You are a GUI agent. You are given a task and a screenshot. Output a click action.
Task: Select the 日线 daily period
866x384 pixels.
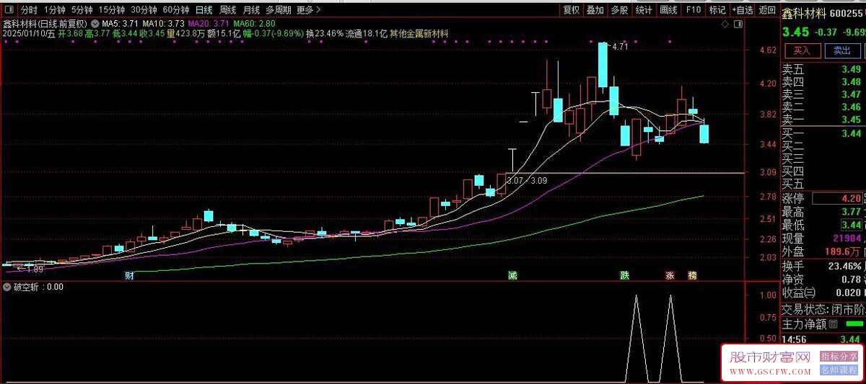(204, 10)
